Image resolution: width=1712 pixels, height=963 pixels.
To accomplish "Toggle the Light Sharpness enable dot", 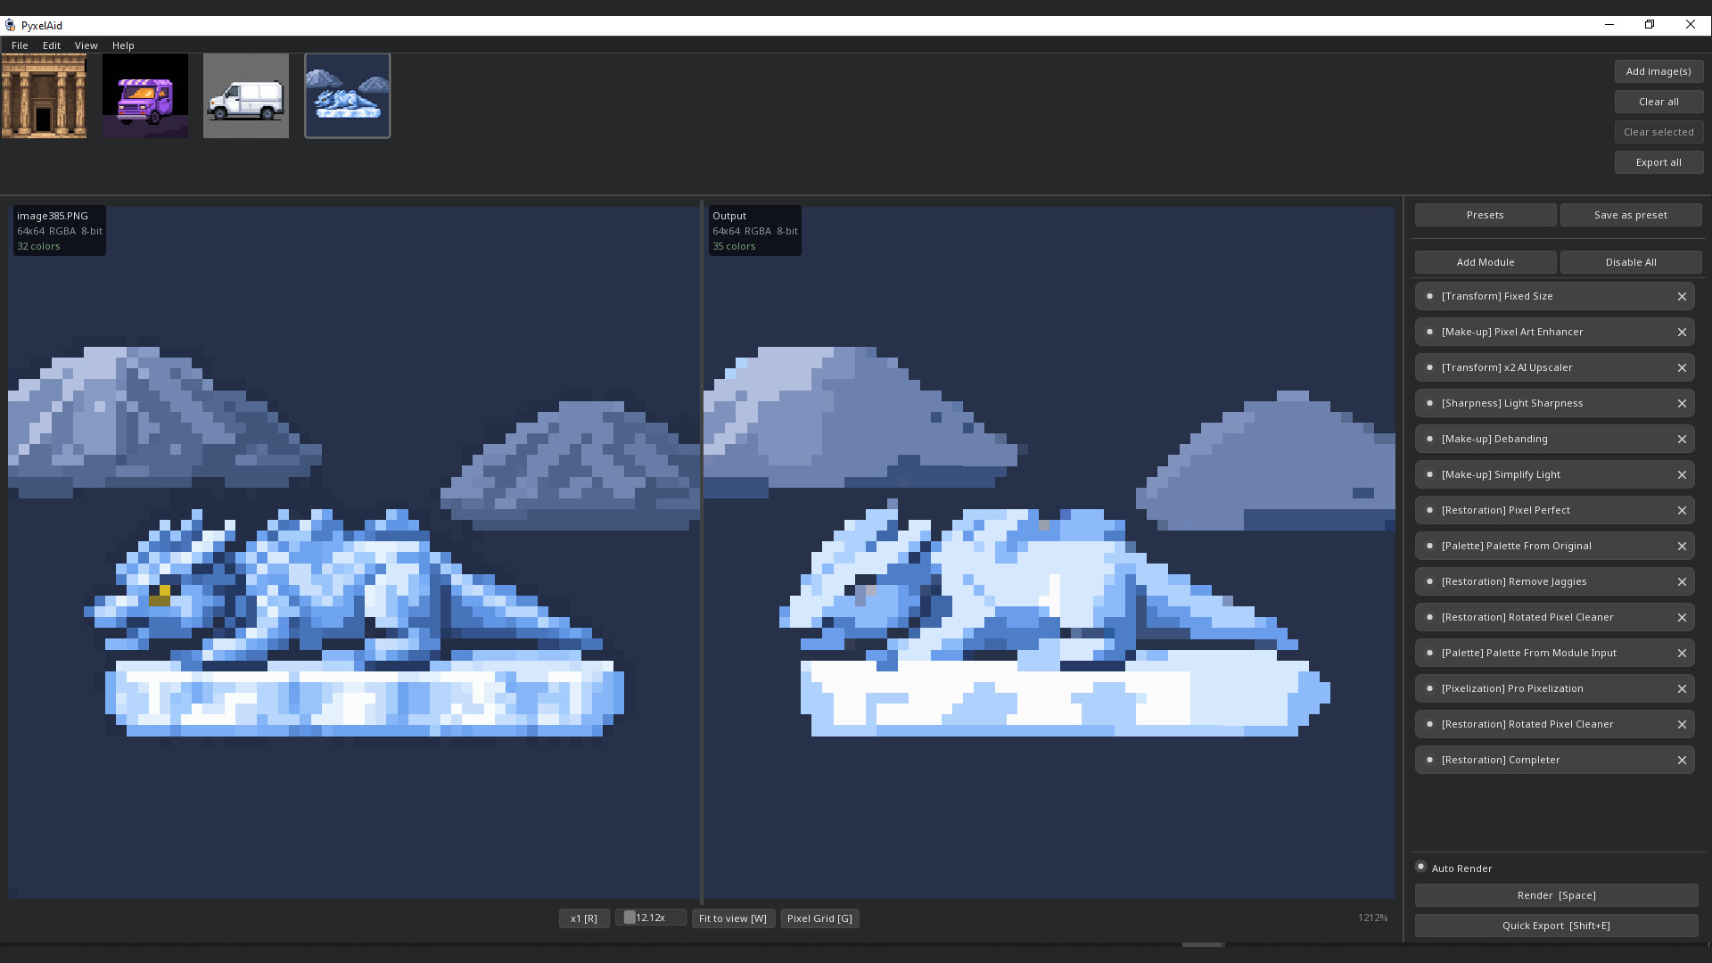I will [1429, 403].
